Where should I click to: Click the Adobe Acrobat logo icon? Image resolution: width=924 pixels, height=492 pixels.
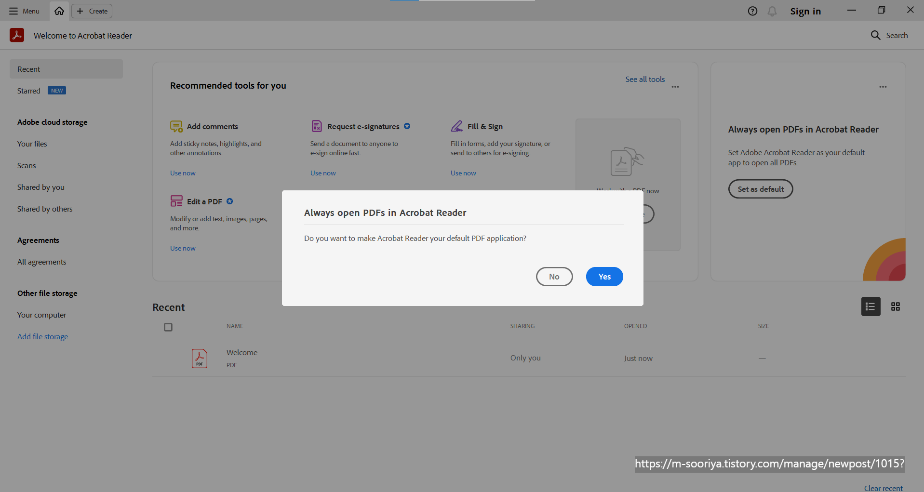tap(17, 35)
